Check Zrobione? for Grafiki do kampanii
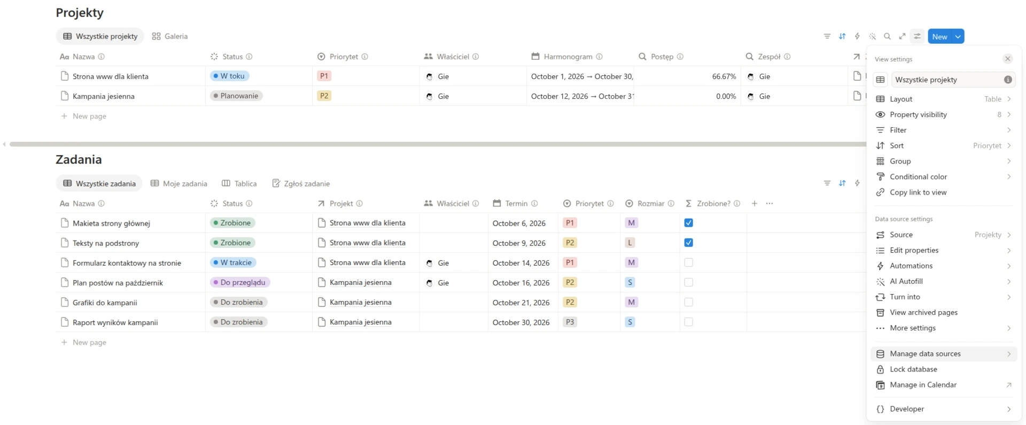Screen dimensions: 1026x425 [x=689, y=302]
